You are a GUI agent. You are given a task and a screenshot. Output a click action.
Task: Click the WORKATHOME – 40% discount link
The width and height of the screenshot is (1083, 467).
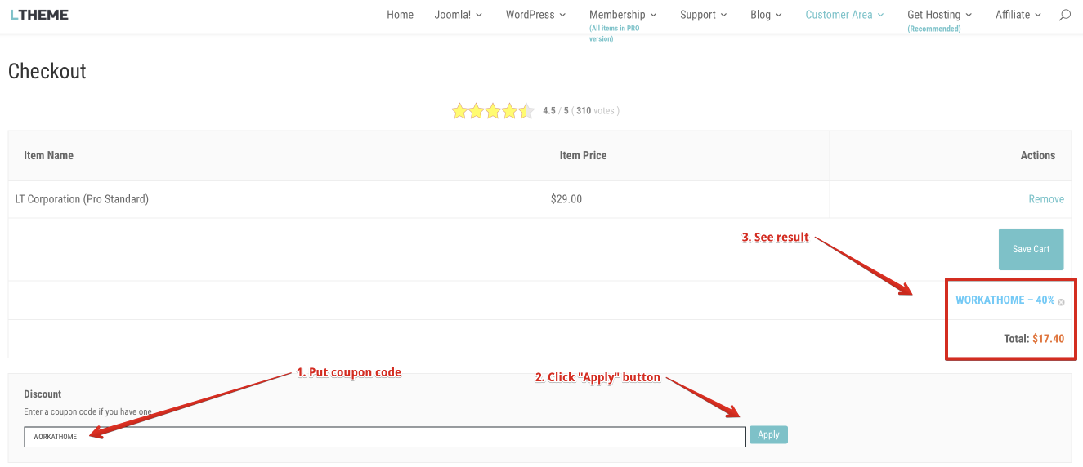click(x=1005, y=300)
